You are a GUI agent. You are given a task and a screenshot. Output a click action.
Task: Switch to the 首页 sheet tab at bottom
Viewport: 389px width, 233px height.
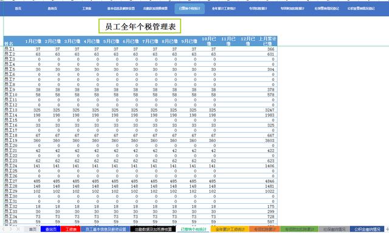32,229
